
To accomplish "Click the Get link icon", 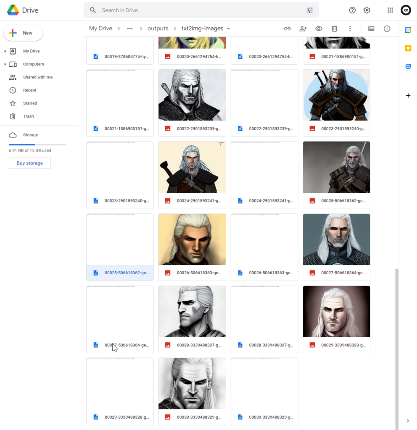I will coord(288,29).
